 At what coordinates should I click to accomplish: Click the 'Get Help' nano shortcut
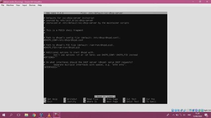coord(51,99)
